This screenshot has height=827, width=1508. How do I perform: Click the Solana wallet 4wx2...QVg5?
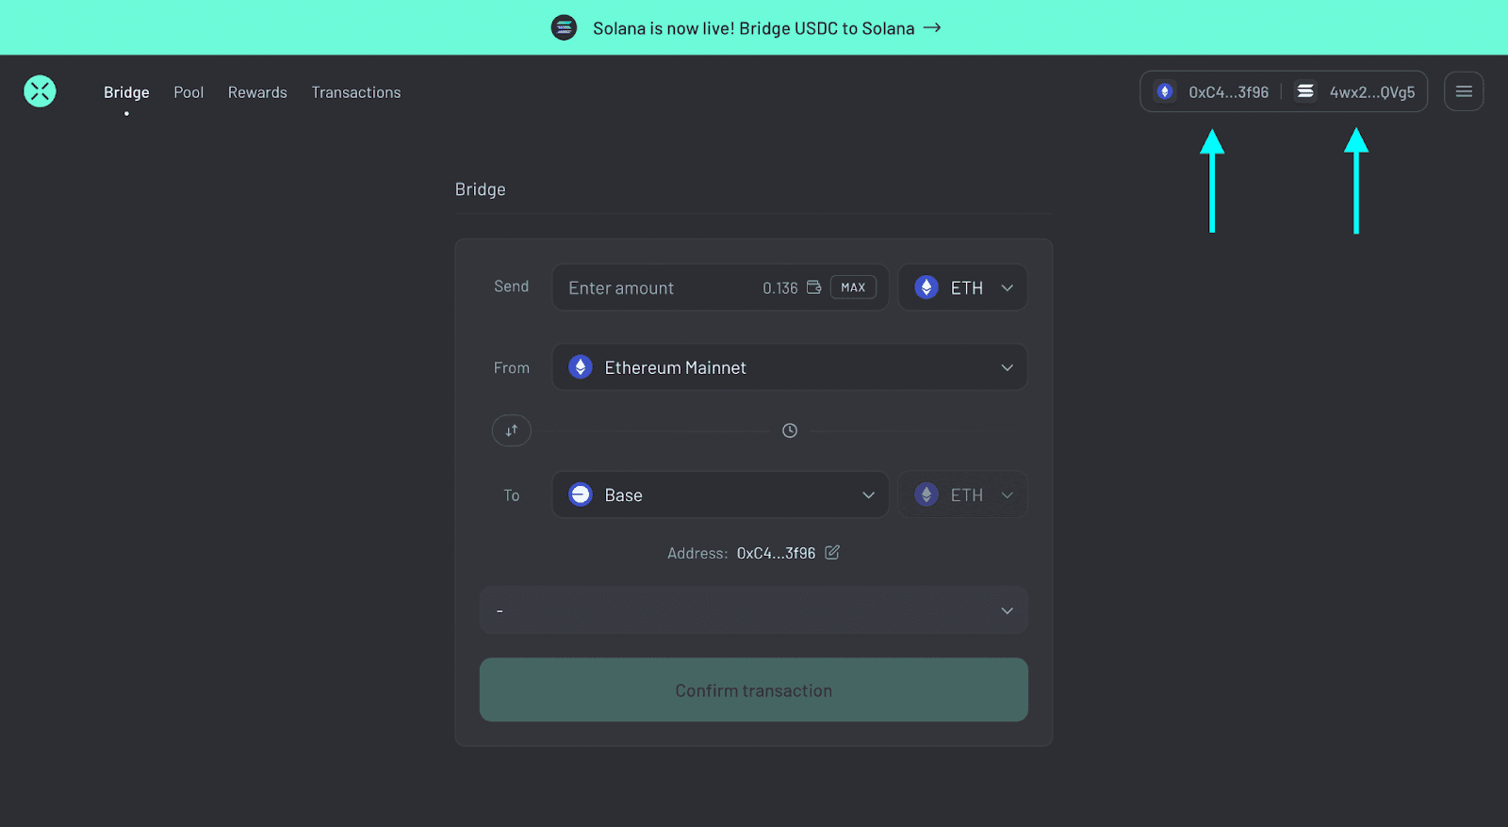coord(1357,91)
